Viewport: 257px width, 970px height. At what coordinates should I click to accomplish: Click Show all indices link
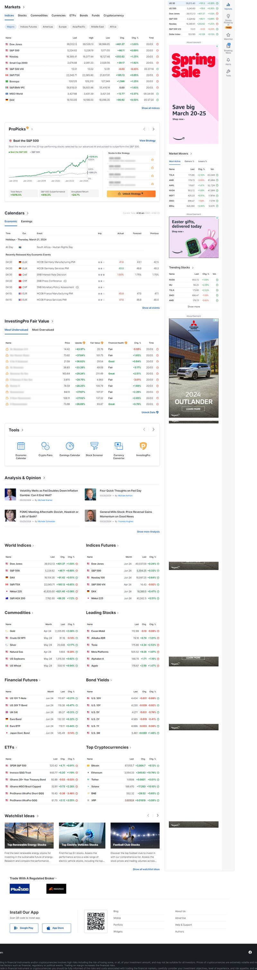[x=151, y=108]
